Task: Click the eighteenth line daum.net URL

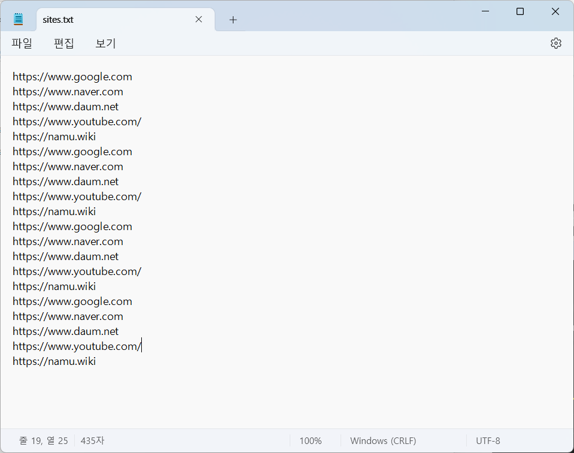Action: (65, 332)
